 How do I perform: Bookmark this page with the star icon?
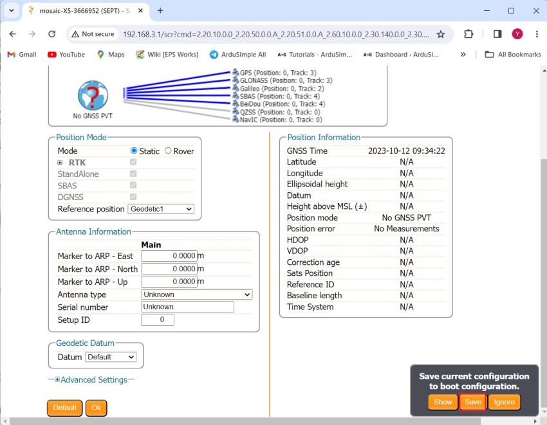click(x=441, y=34)
